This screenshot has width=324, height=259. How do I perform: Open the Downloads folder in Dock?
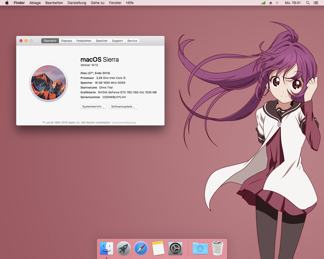(x=200, y=248)
